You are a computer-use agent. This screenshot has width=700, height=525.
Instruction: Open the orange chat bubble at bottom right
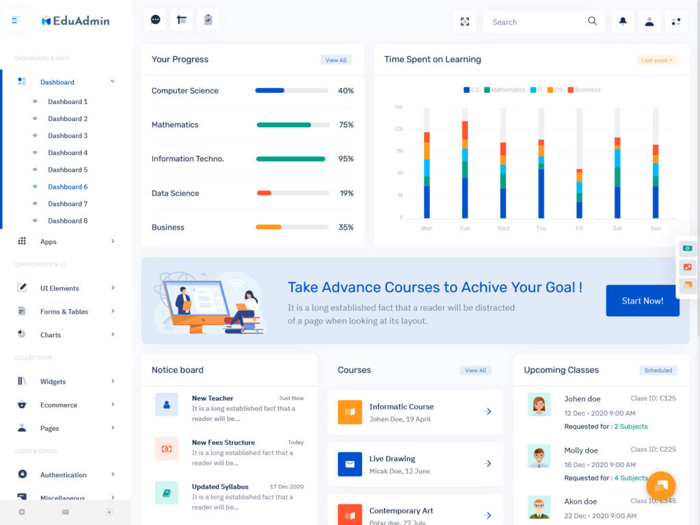click(x=660, y=486)
